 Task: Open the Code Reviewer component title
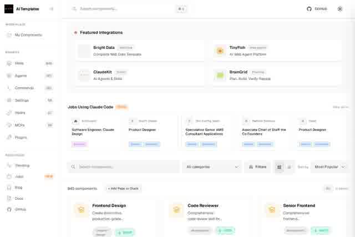[203, 205]
